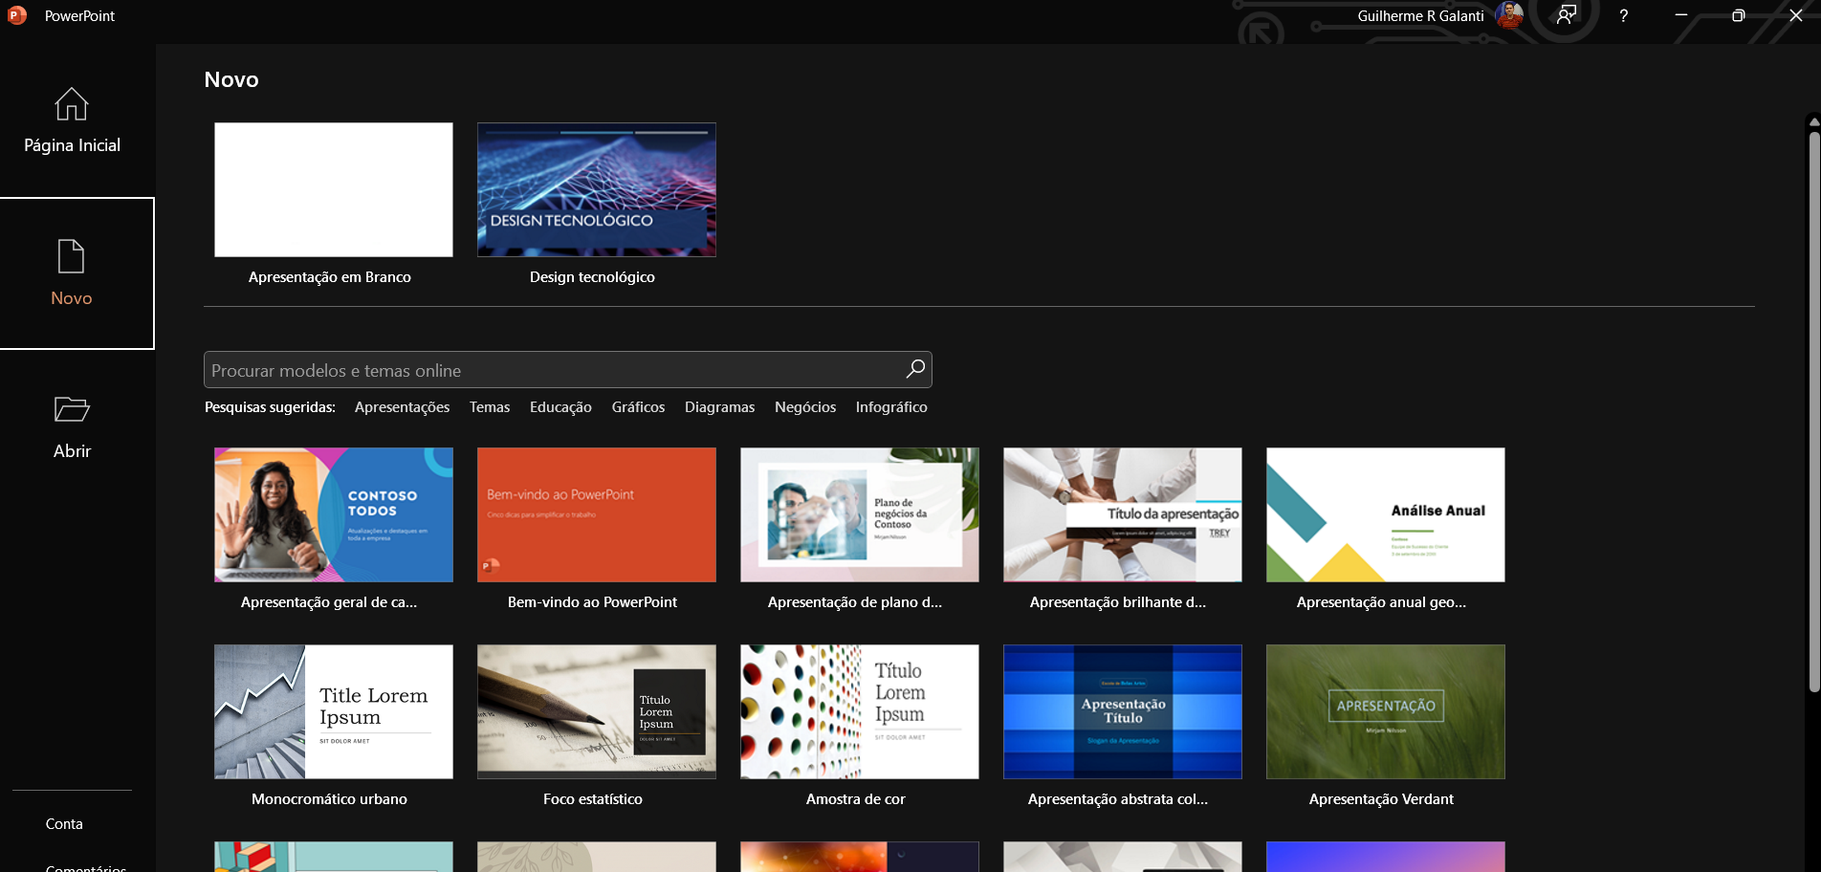Open Apresentação abstrata col... template
The width and height of the screenshot is (1821, 872).
pyautogui.click(x=1123, y=711)
